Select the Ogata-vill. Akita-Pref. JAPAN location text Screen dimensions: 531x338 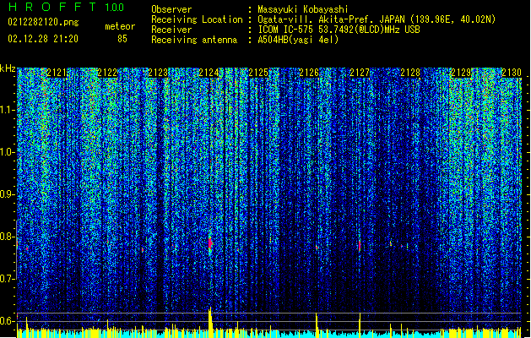point(377,19)
